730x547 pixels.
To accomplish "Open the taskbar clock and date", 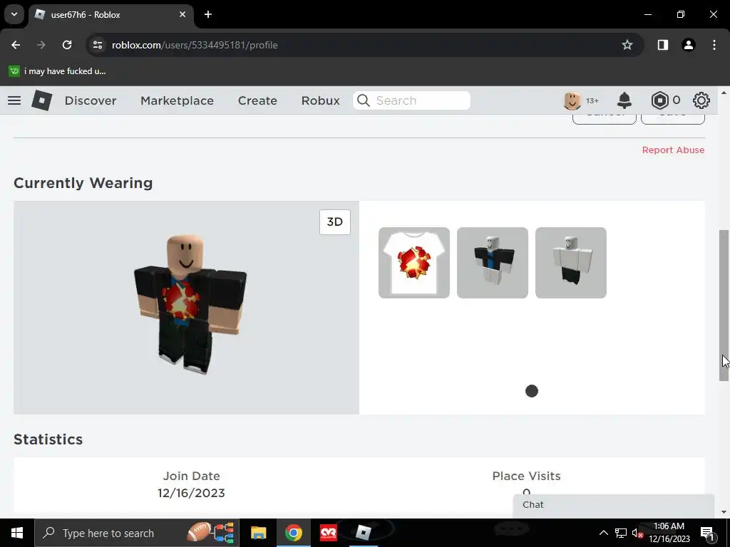I will tap(669, 533).
